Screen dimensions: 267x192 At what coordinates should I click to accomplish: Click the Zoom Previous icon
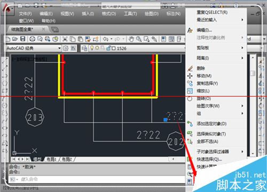(x=154, y=39)
